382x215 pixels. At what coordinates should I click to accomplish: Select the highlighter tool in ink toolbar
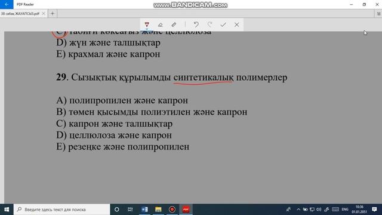(174, 24)
